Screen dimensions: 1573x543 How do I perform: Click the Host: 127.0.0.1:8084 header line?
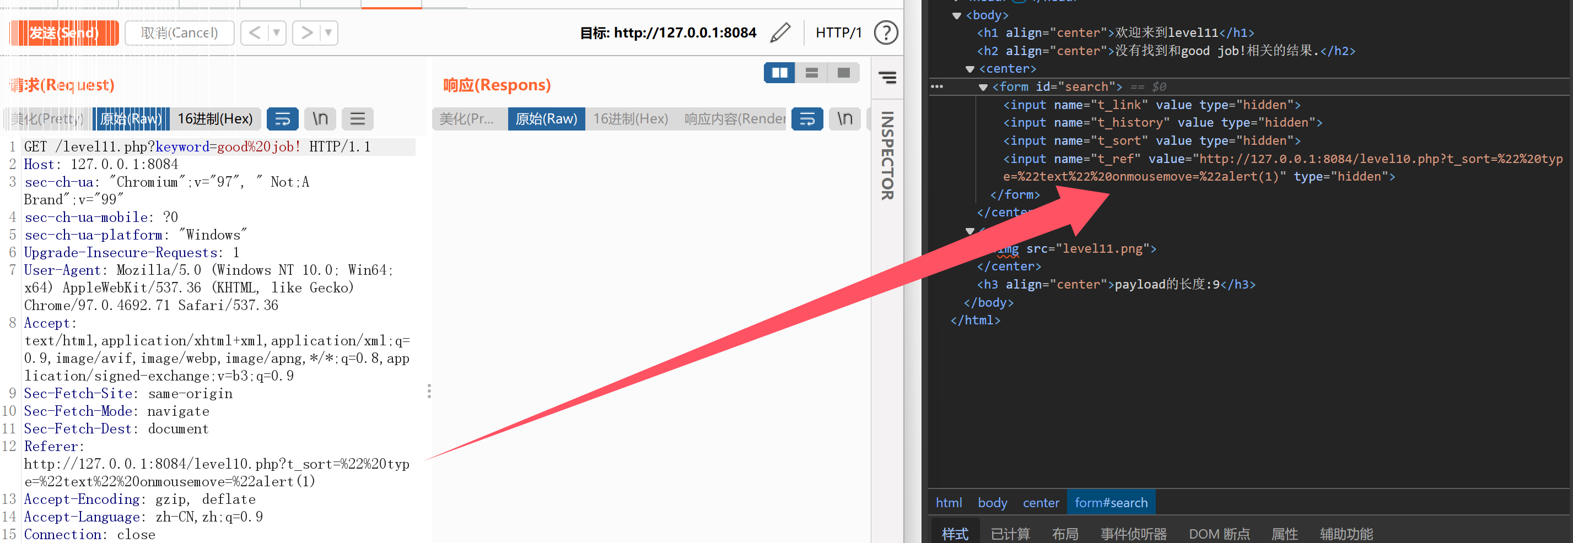coord(101,164)
